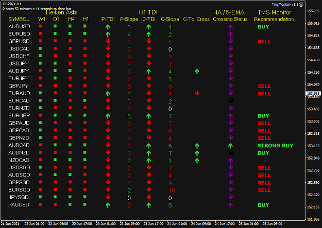Click the GBPUSD P-TDI red down arrow
The image size is (322, 228).
coord(108,41)
